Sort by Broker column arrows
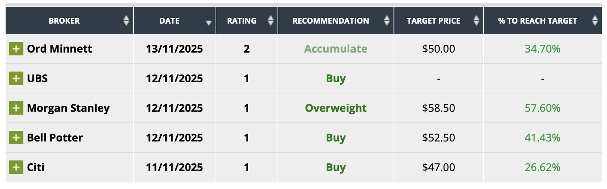The image size is (607, 189). [126, 21]
